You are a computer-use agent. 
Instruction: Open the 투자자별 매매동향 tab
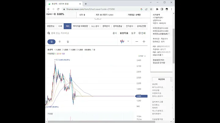[x=80, y=26]
